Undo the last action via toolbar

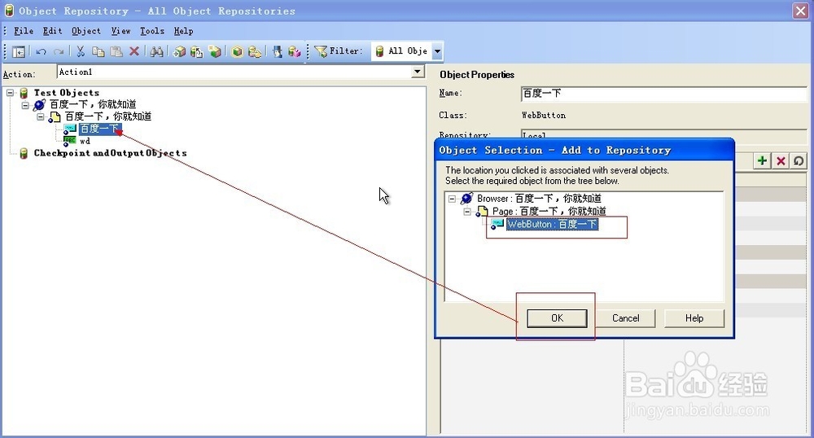tap(41, 51)
